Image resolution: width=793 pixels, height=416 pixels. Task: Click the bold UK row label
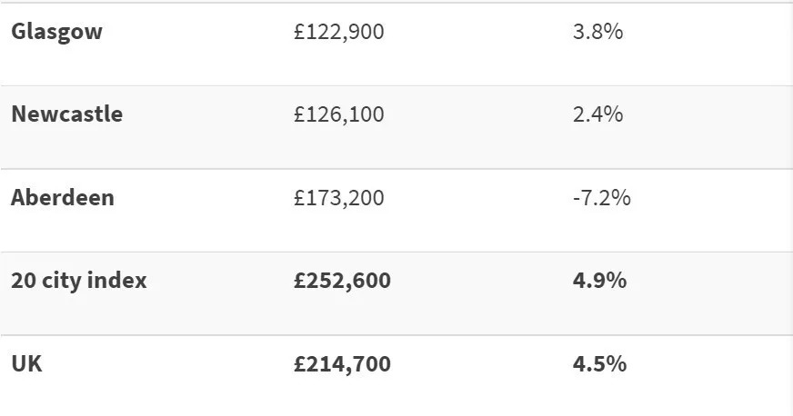click(x=26, y=364)
